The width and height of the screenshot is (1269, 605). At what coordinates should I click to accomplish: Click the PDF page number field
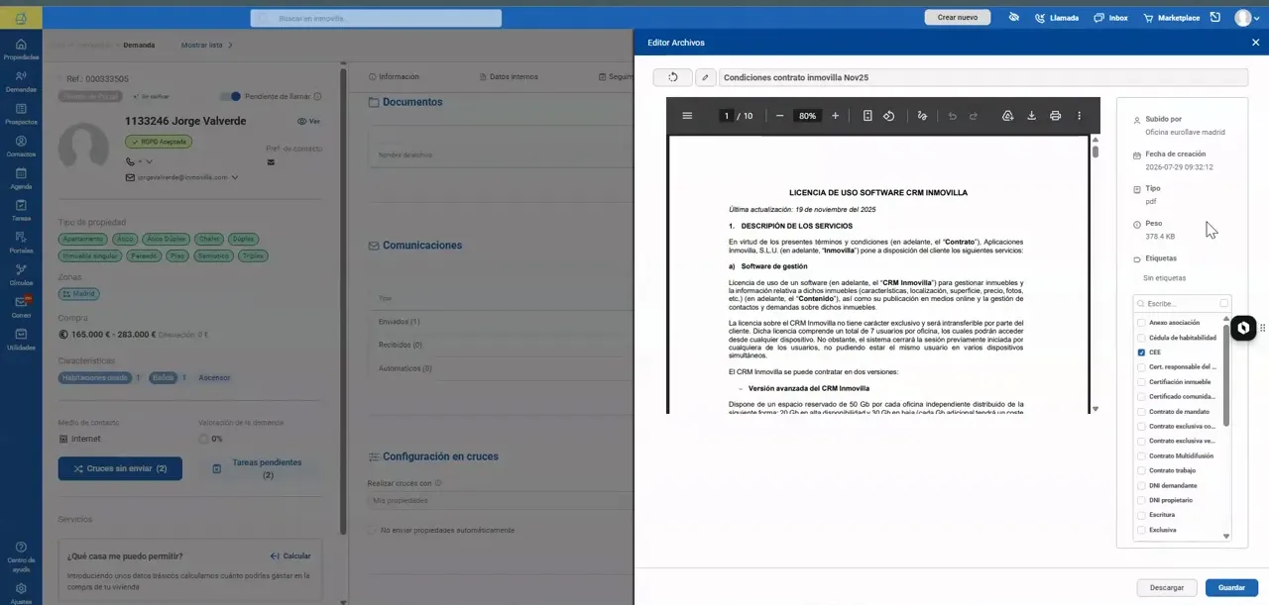(726, 116)
